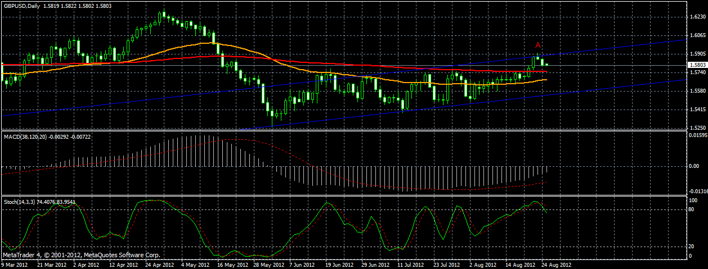The width and height of the screenshot is (708, 269).
Task: Click the 100 level on Stochastic scale
Action: [694, 200]
